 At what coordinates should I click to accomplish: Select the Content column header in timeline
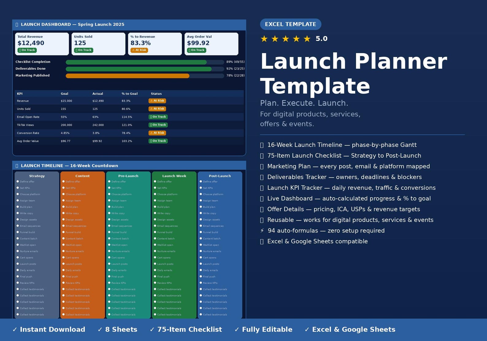(82, 176)
